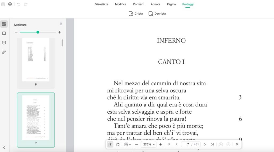The image size is (274, 152).
Task: Close the floating navigation toolbar
Action: pyautogui.click(x=237, y=144)
